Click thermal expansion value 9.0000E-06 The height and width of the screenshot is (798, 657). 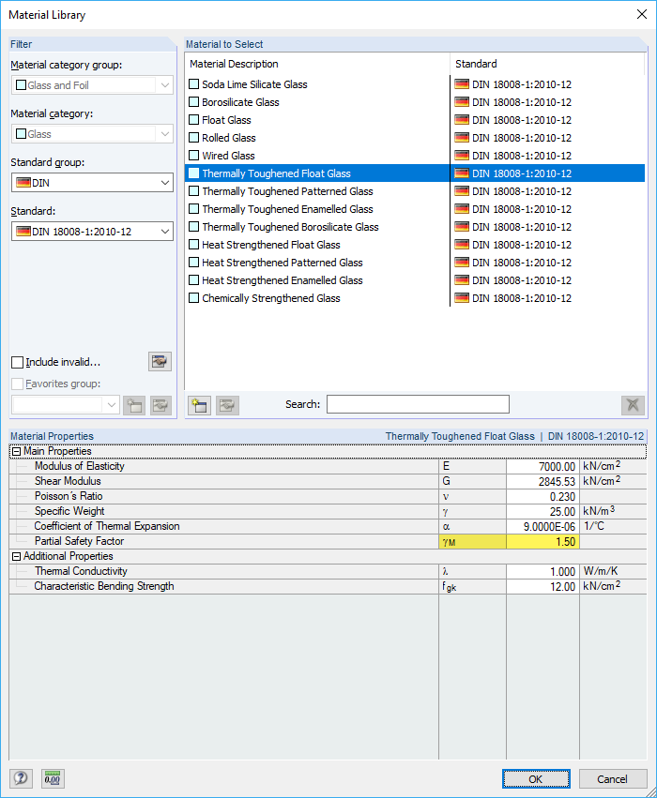click(x=542, y=526)
